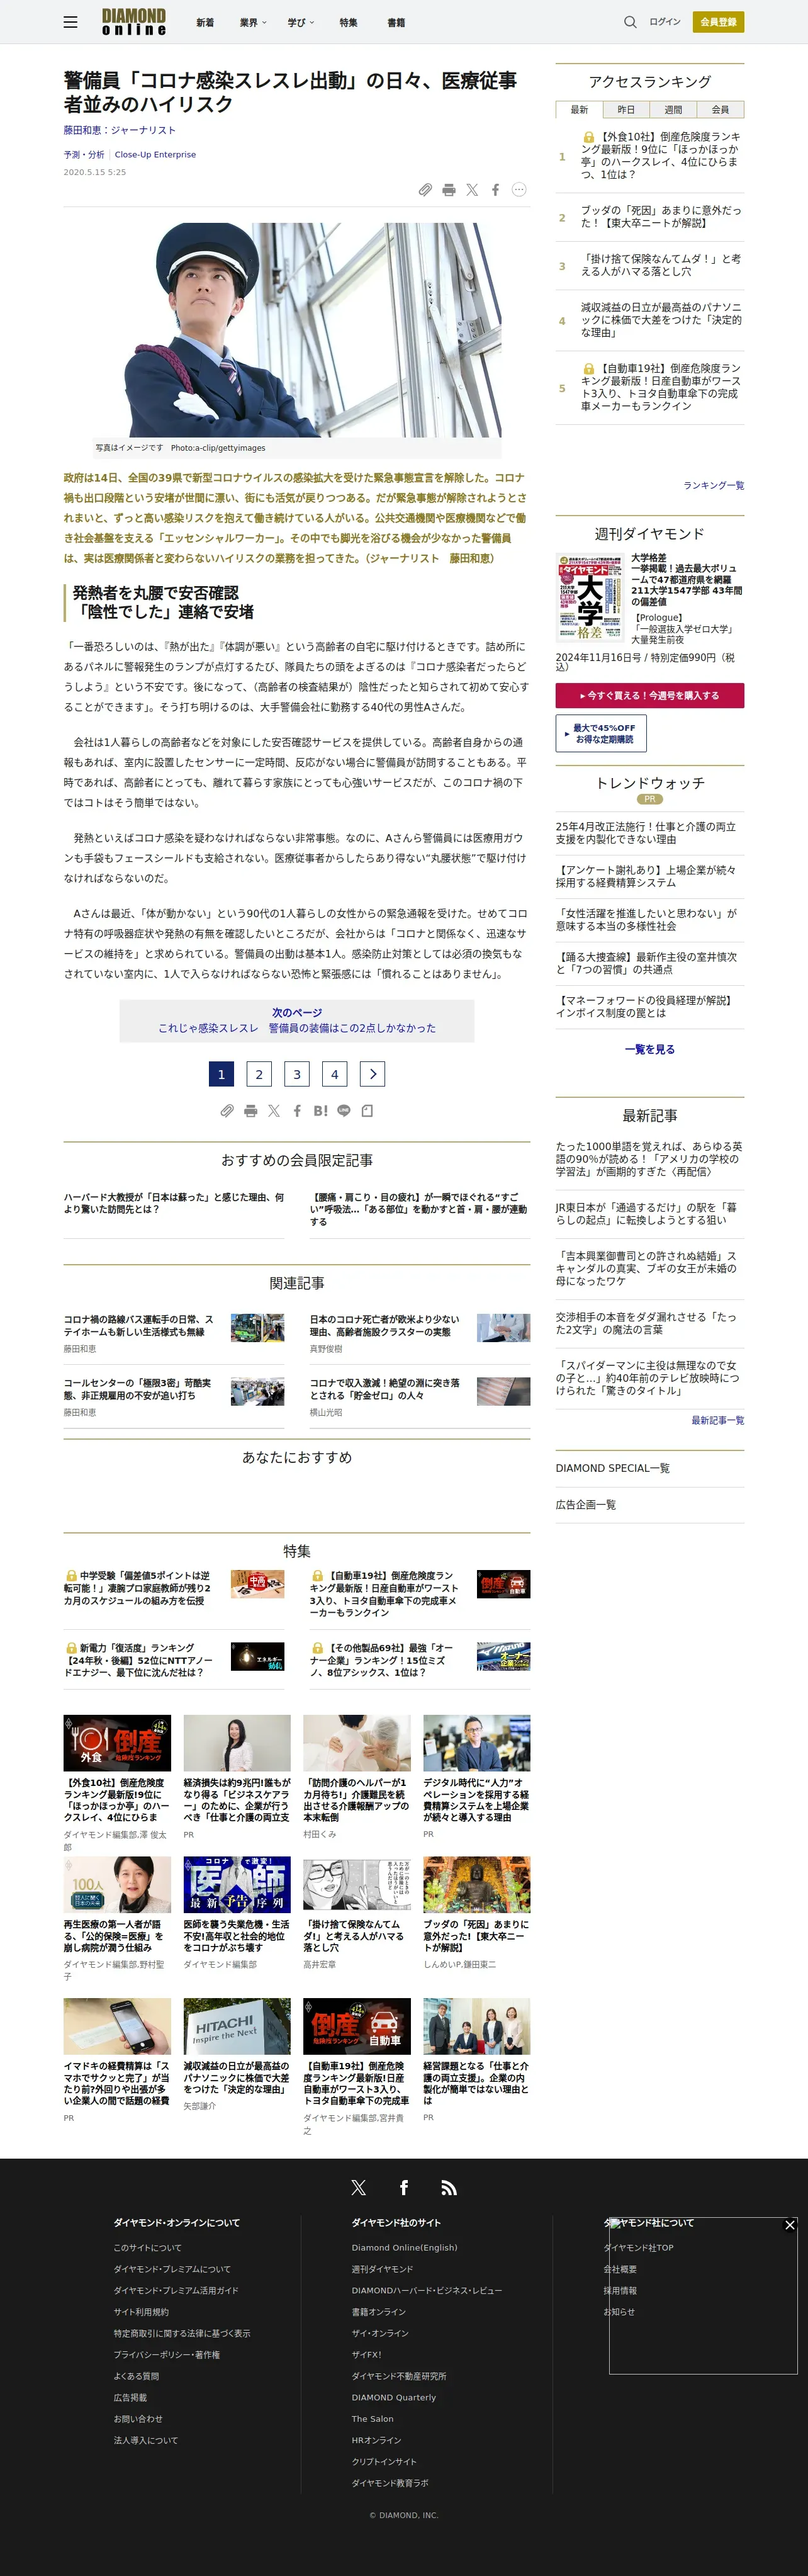808x2576 pixels.
Task: Open ranking item 3 掛け捨て保険
Action: [x=661, y=265]
